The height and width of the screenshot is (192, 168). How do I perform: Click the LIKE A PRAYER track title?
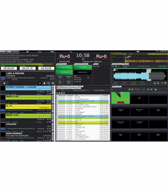pyautogui.click(x=15, y=74)
